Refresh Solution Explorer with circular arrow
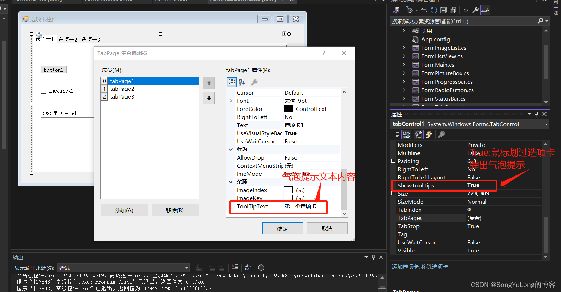 434,10
